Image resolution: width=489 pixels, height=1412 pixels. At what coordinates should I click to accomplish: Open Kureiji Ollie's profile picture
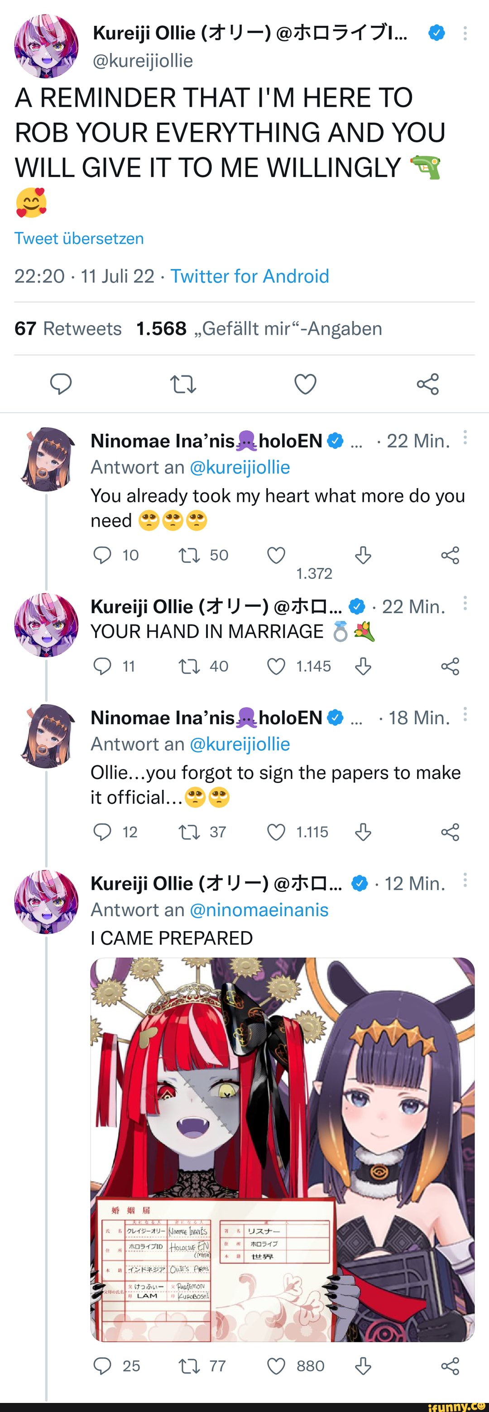(x=47, y=46)
